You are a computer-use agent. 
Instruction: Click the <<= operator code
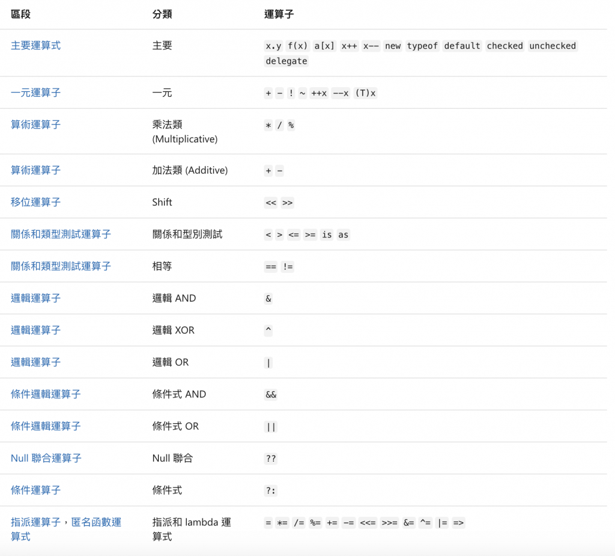pyautogui.click(x=368, y=523)
